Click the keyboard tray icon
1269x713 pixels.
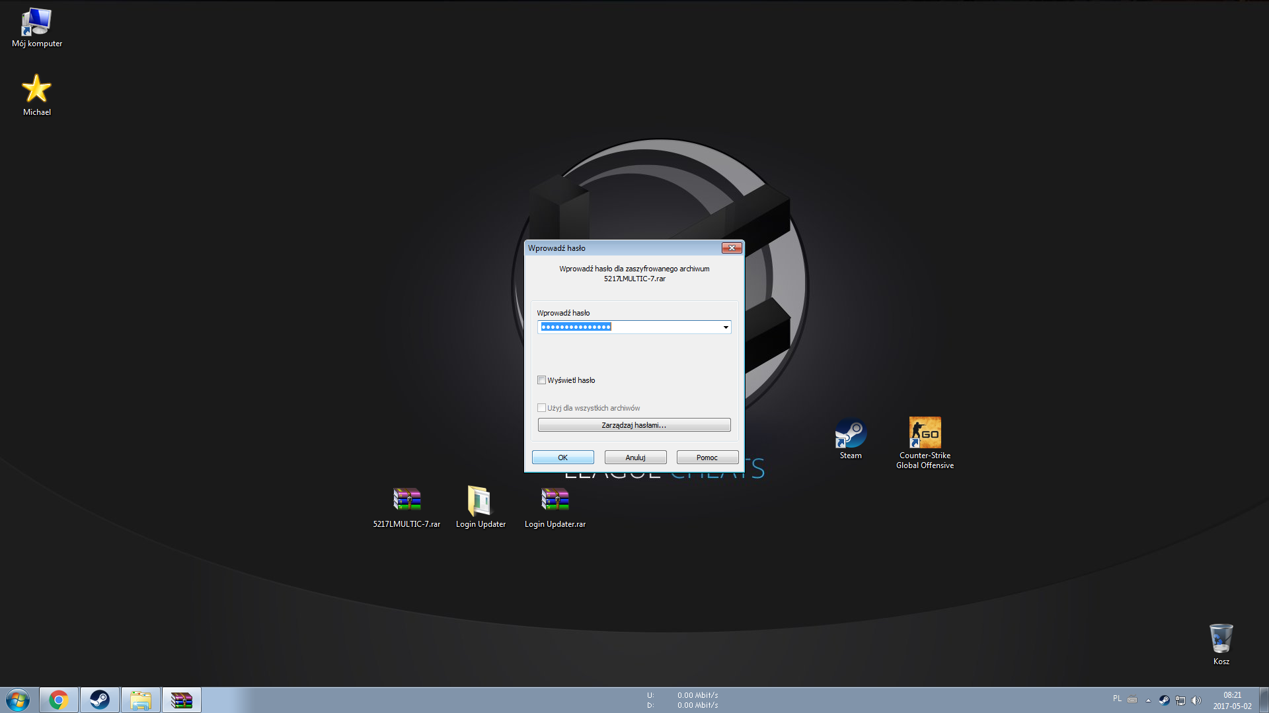(1132, 700)
